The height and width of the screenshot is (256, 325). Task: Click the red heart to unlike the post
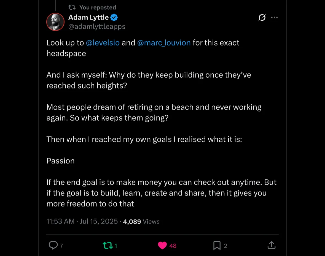pos(163,245)
